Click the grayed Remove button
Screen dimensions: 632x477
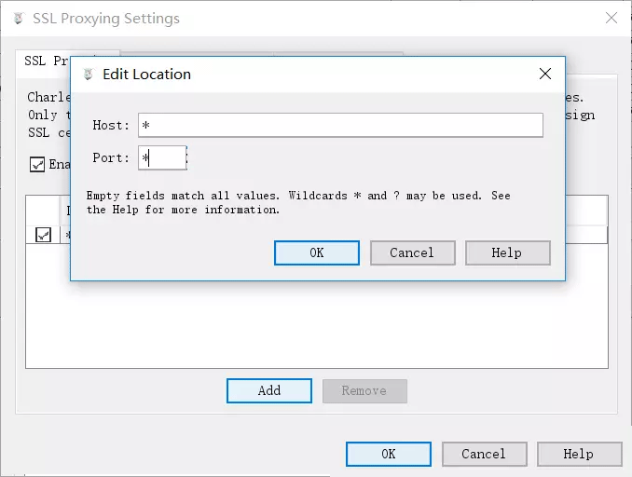click(x=364, y=390)
